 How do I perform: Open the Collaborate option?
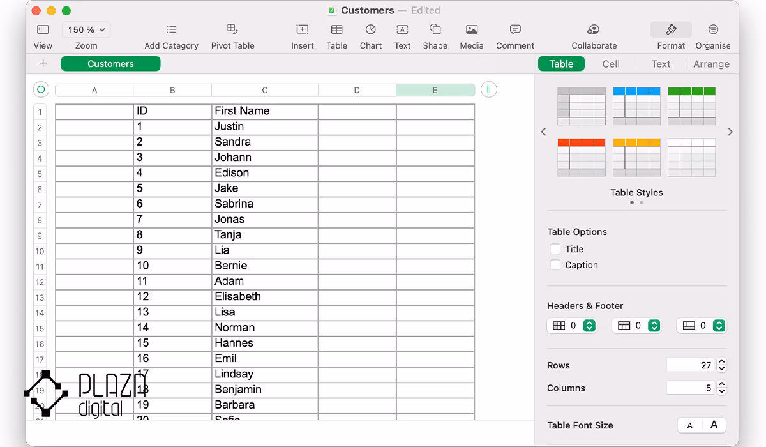click(x=594, y=36)
